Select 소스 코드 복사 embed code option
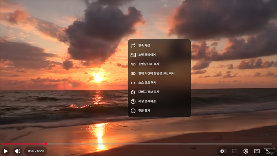The image size is (277, 156). [159, 82]
